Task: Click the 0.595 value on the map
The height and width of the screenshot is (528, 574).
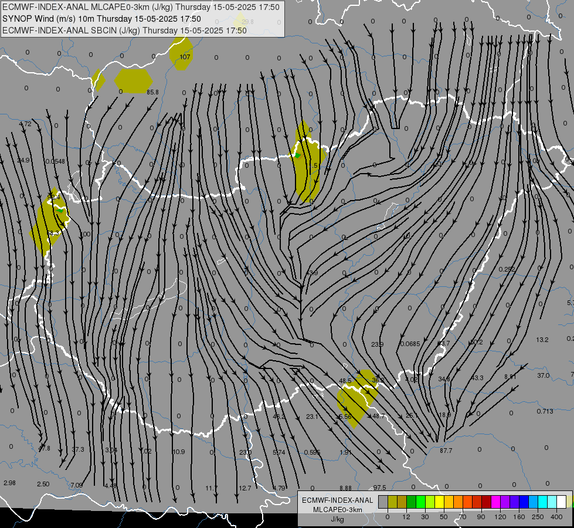Action: tap(313, 452)
